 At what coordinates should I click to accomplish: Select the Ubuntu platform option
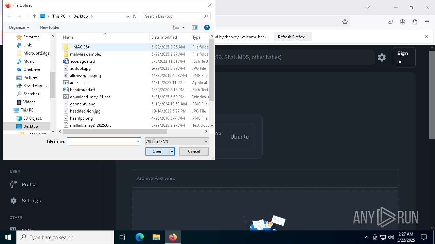(240, 137)
